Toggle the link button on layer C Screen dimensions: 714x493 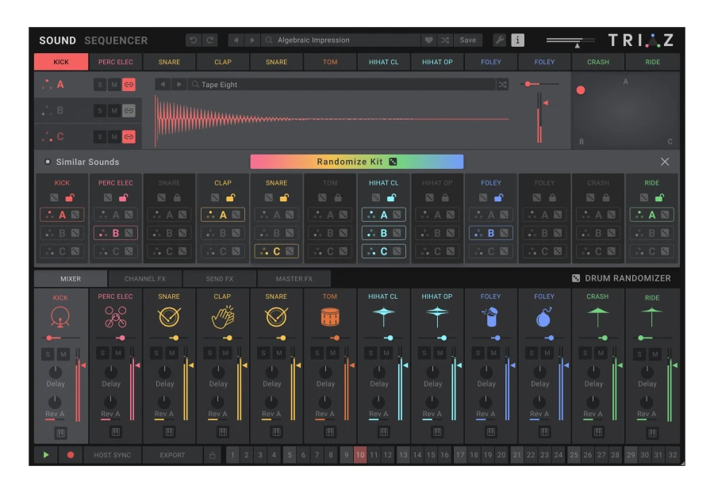click(129, 136)
